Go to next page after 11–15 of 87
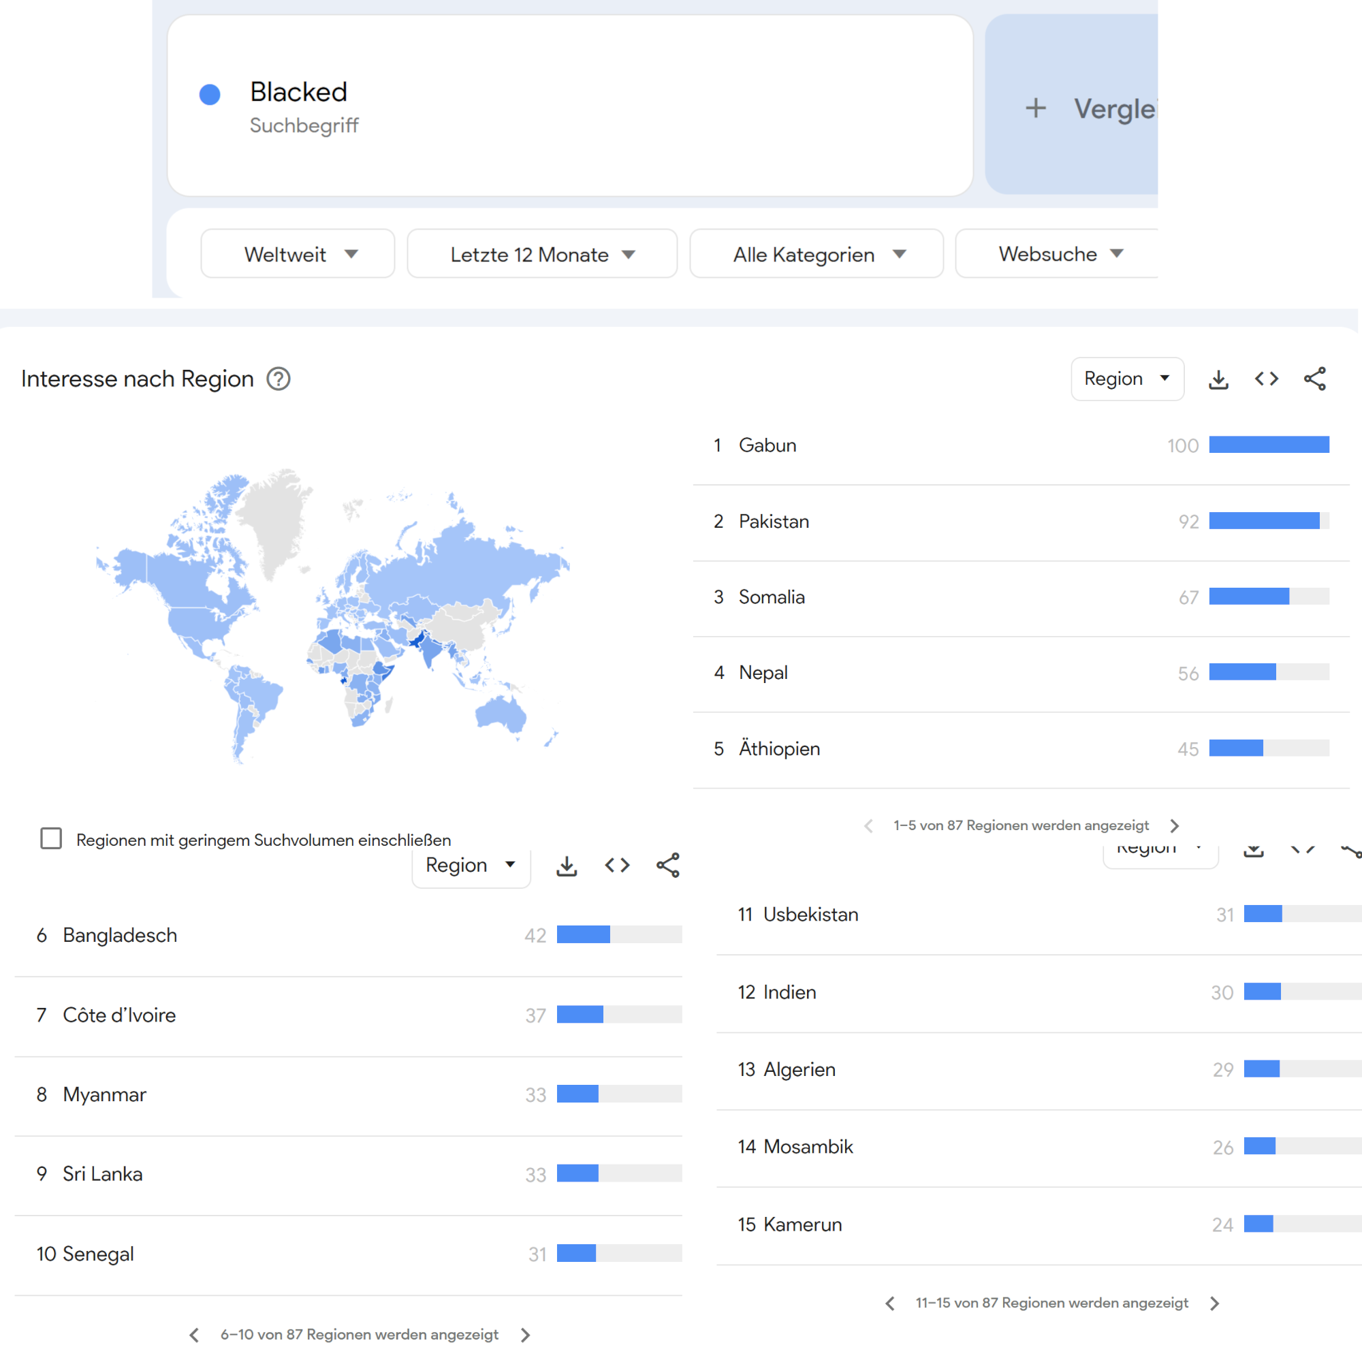Image resolution: width=1362 pixels, height=1362 pixels. click(1214, 1303)
